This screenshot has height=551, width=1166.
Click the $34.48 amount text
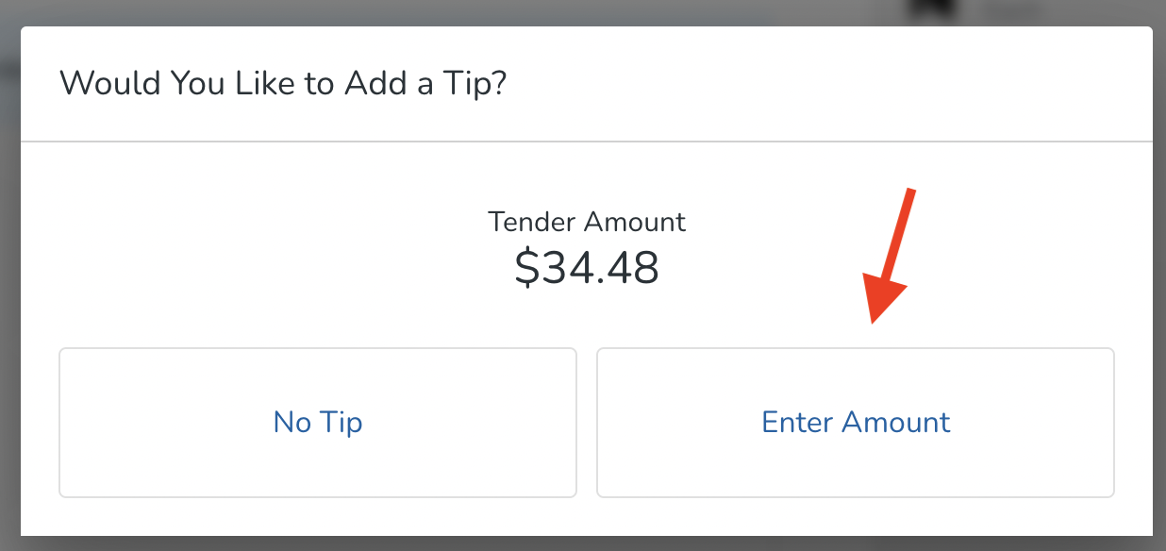[x=587, y=267]
